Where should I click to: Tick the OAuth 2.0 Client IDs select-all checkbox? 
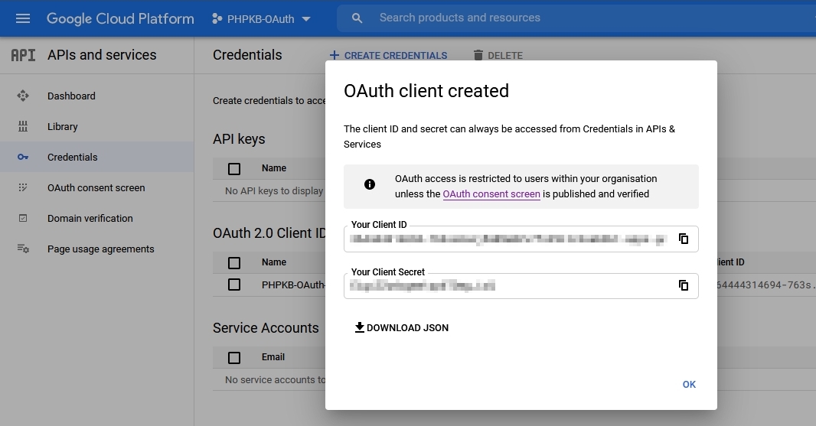click(x=234, y=262)
